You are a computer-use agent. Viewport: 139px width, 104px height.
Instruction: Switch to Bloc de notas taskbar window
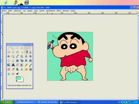pos(48,102)
